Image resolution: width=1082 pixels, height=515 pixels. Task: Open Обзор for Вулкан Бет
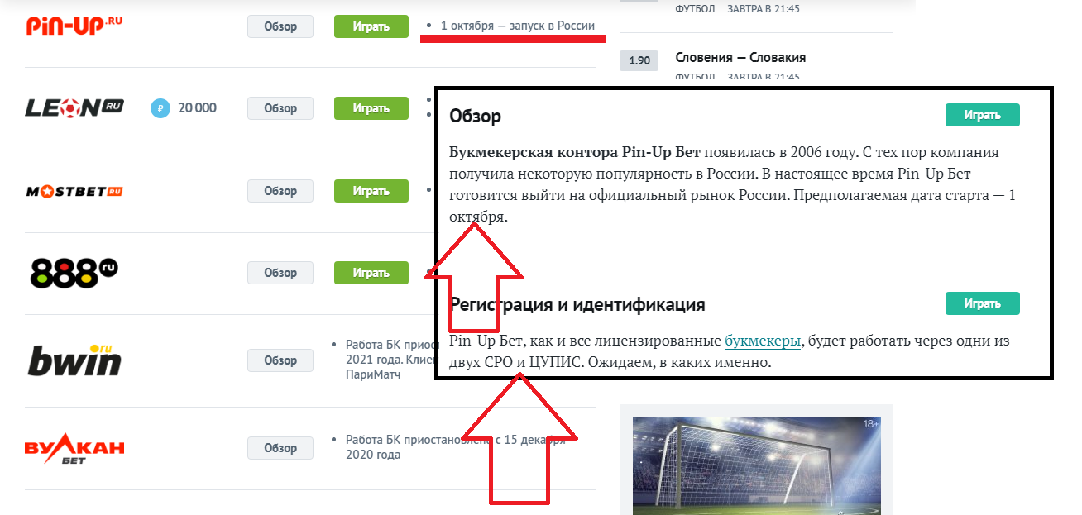[x=280, y=448]
